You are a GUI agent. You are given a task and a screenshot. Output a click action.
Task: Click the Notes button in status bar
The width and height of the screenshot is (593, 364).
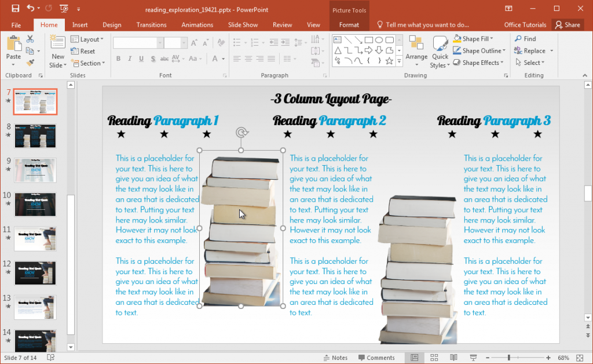[336, 357]
